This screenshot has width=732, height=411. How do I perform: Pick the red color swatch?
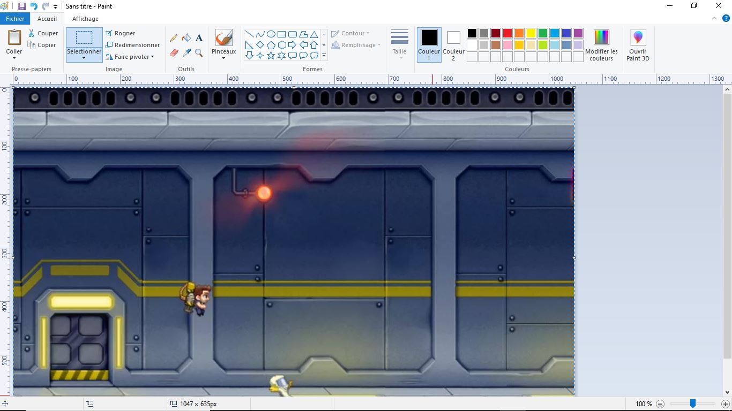click(507, 33)
